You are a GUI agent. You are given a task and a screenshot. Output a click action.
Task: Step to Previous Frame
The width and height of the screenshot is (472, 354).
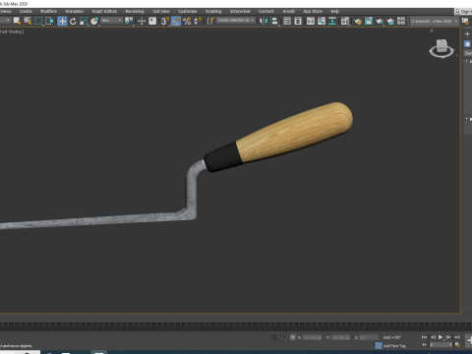pos(433,337)
